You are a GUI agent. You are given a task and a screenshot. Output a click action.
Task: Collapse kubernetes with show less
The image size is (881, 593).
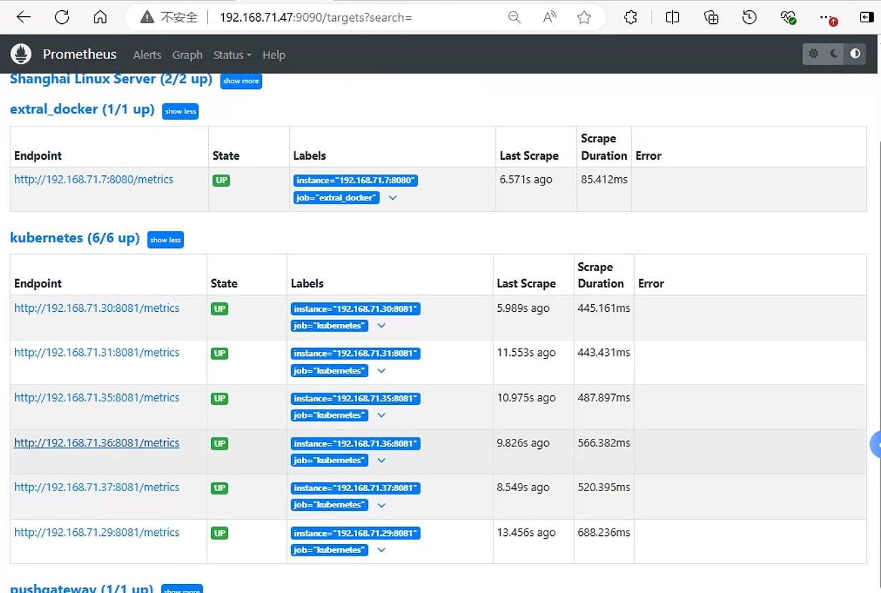click(165, 240)
